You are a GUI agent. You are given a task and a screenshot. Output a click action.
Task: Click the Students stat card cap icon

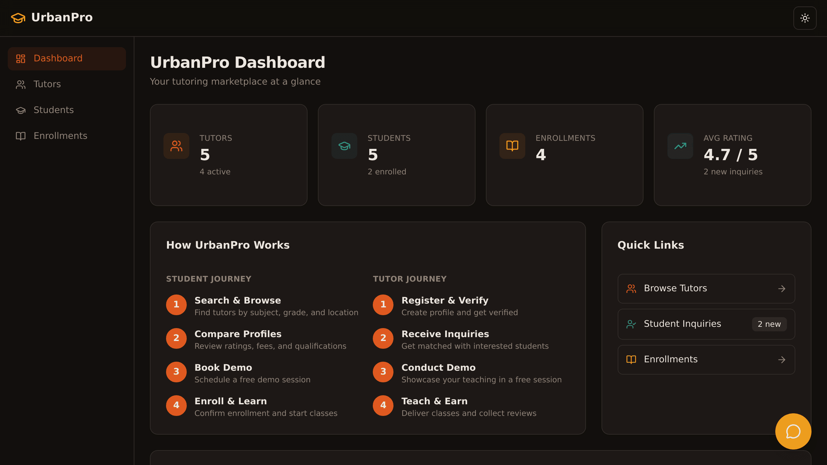(x=344, y=146)
